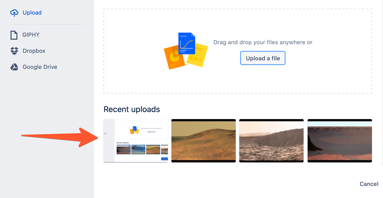
Task: Click the "Recent uploads" heading
Action: pyautogui.click(x=132, y=109)
